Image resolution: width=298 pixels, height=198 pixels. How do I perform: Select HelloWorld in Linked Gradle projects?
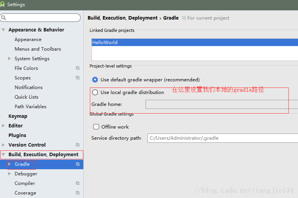(195, 42)
